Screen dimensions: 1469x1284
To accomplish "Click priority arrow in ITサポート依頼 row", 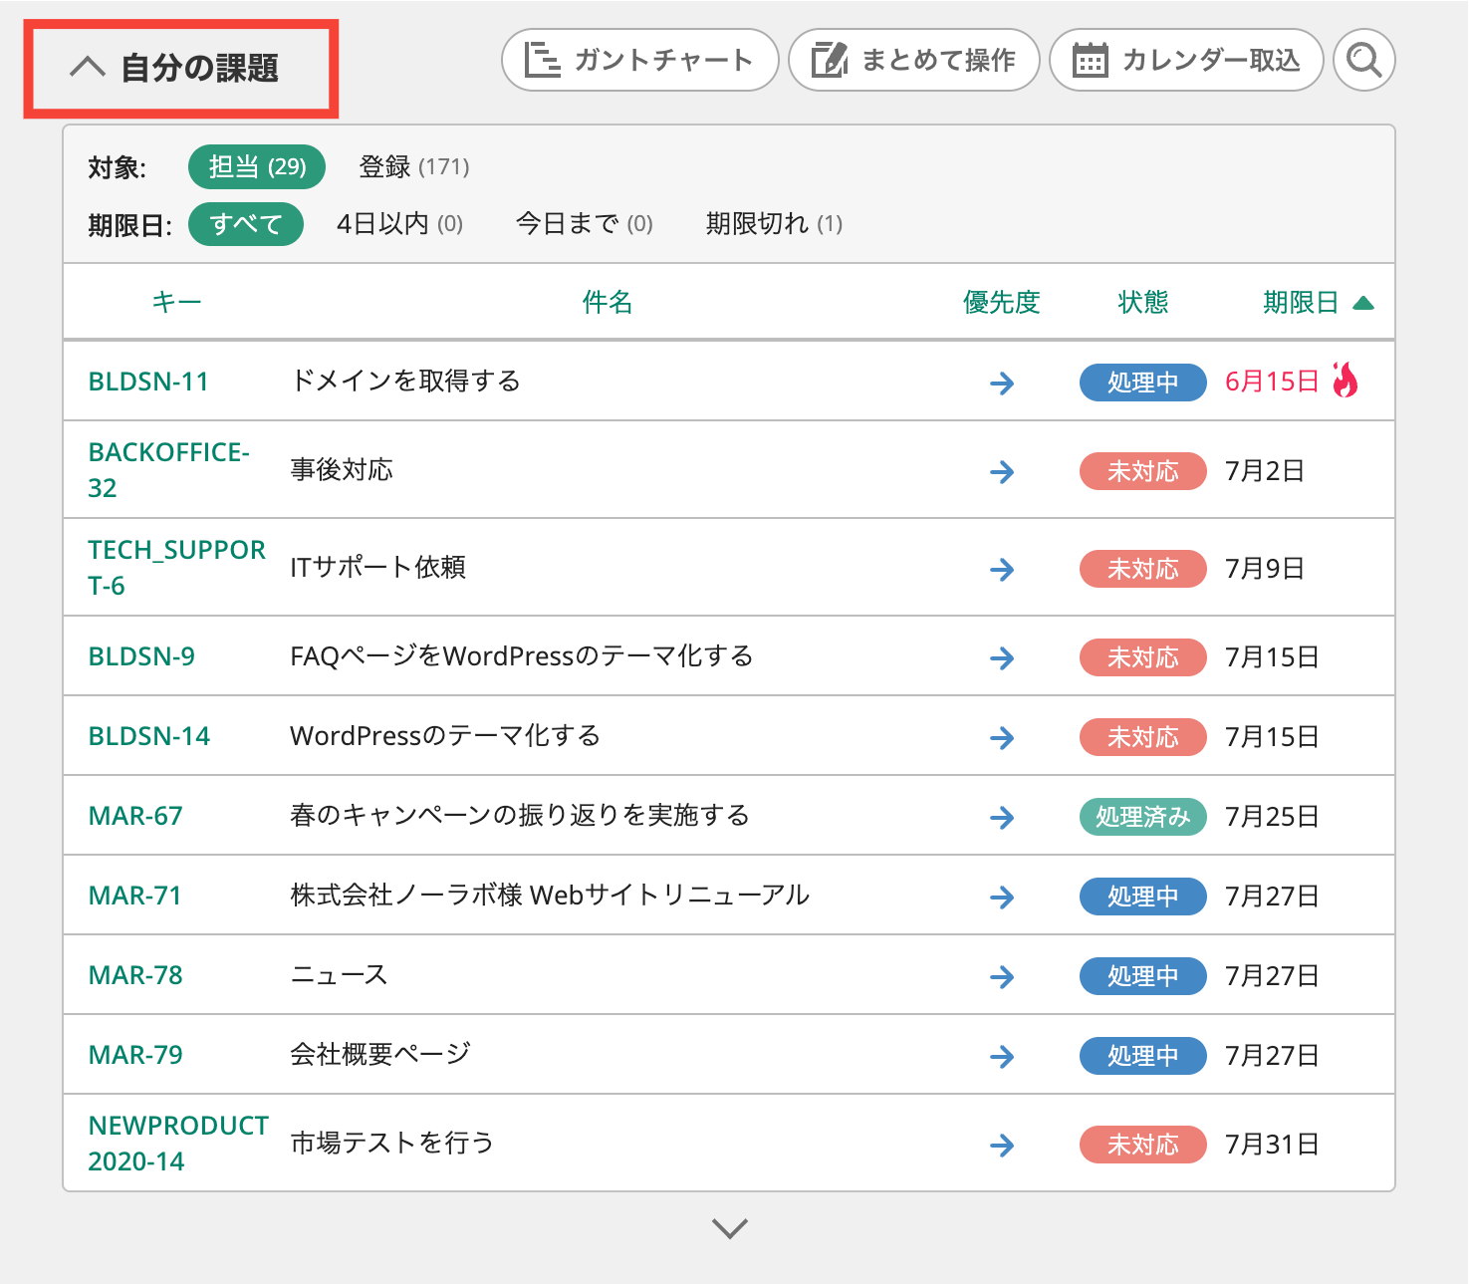I will [x=1002, y=569].
